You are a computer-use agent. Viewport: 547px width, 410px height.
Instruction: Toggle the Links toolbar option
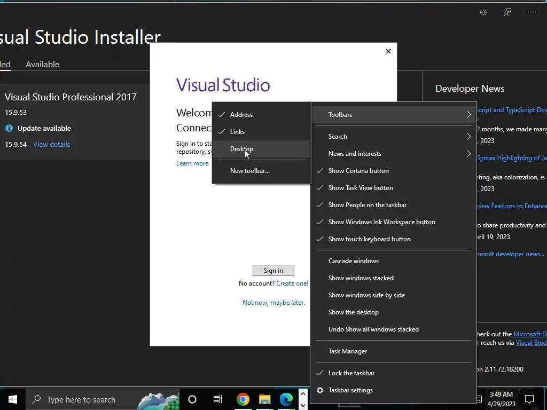click(x=261, y=132)
